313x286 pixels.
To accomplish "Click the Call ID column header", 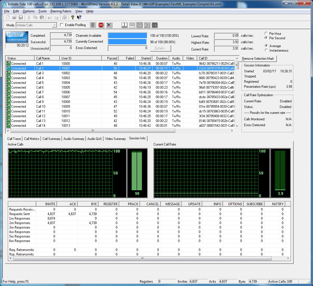I will click(x=216, y=58).
